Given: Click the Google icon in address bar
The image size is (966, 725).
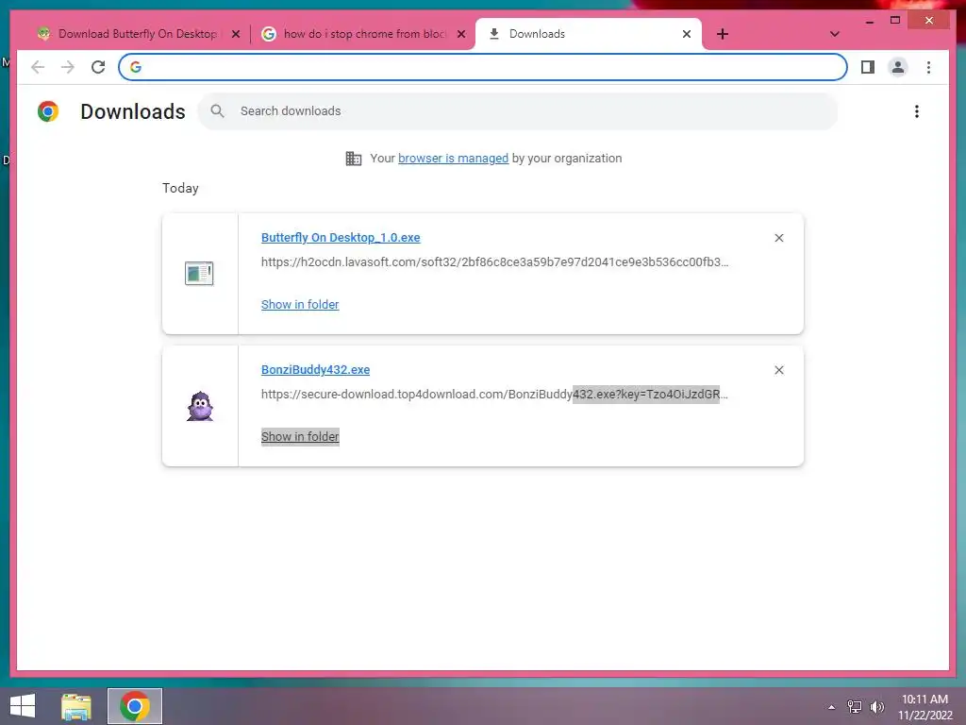Looking at the screenshot, I should (x=136, y=67).
